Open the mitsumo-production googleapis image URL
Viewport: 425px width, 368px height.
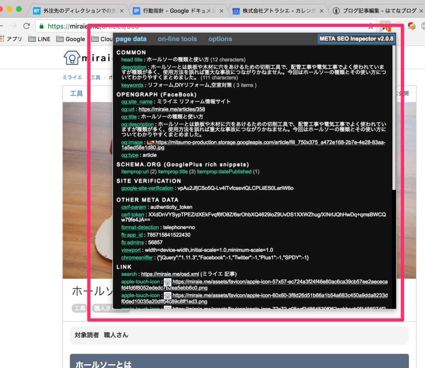tap(270, 142)
